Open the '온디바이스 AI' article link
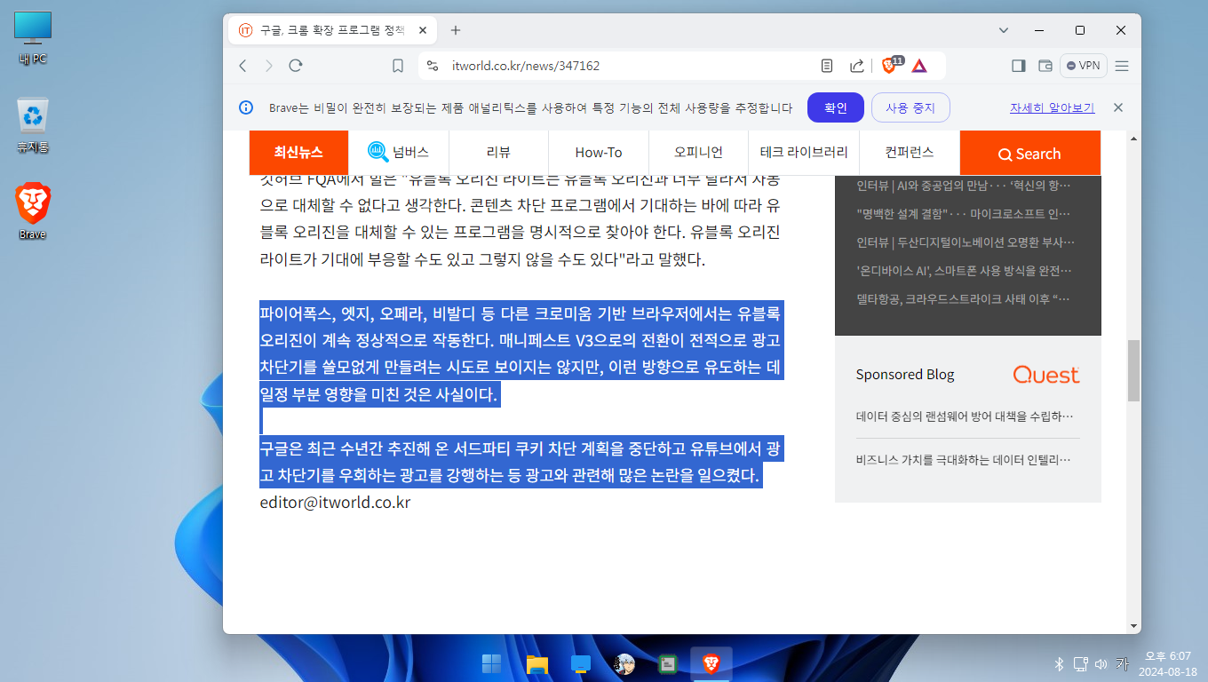Viewport: 1208px width, 682px height. pyautogui.click(x=965, y=271)
